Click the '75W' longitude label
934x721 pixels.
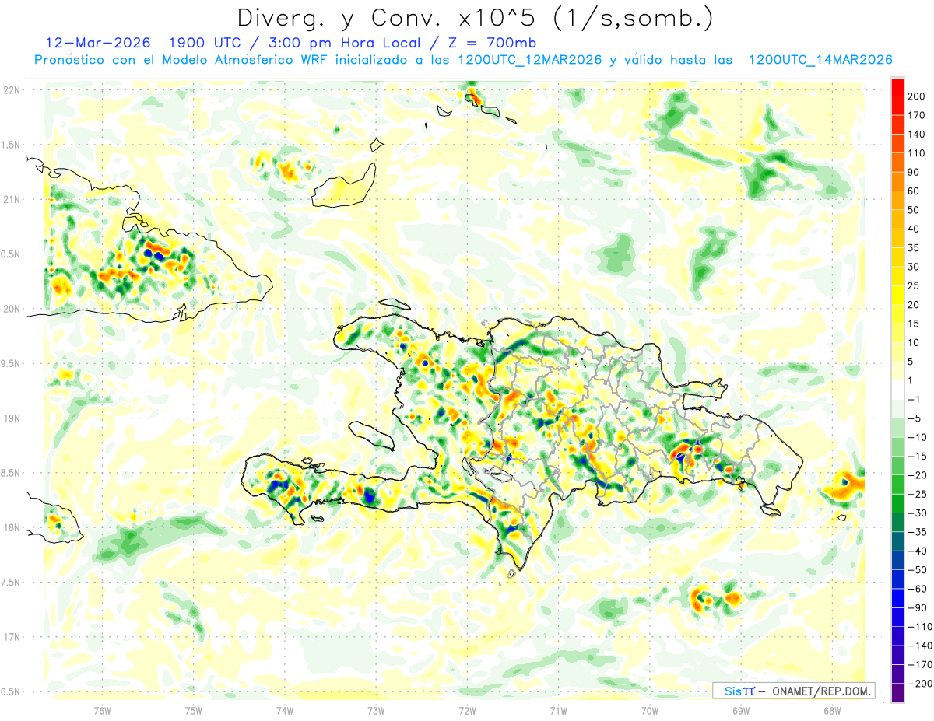point(194,710)
